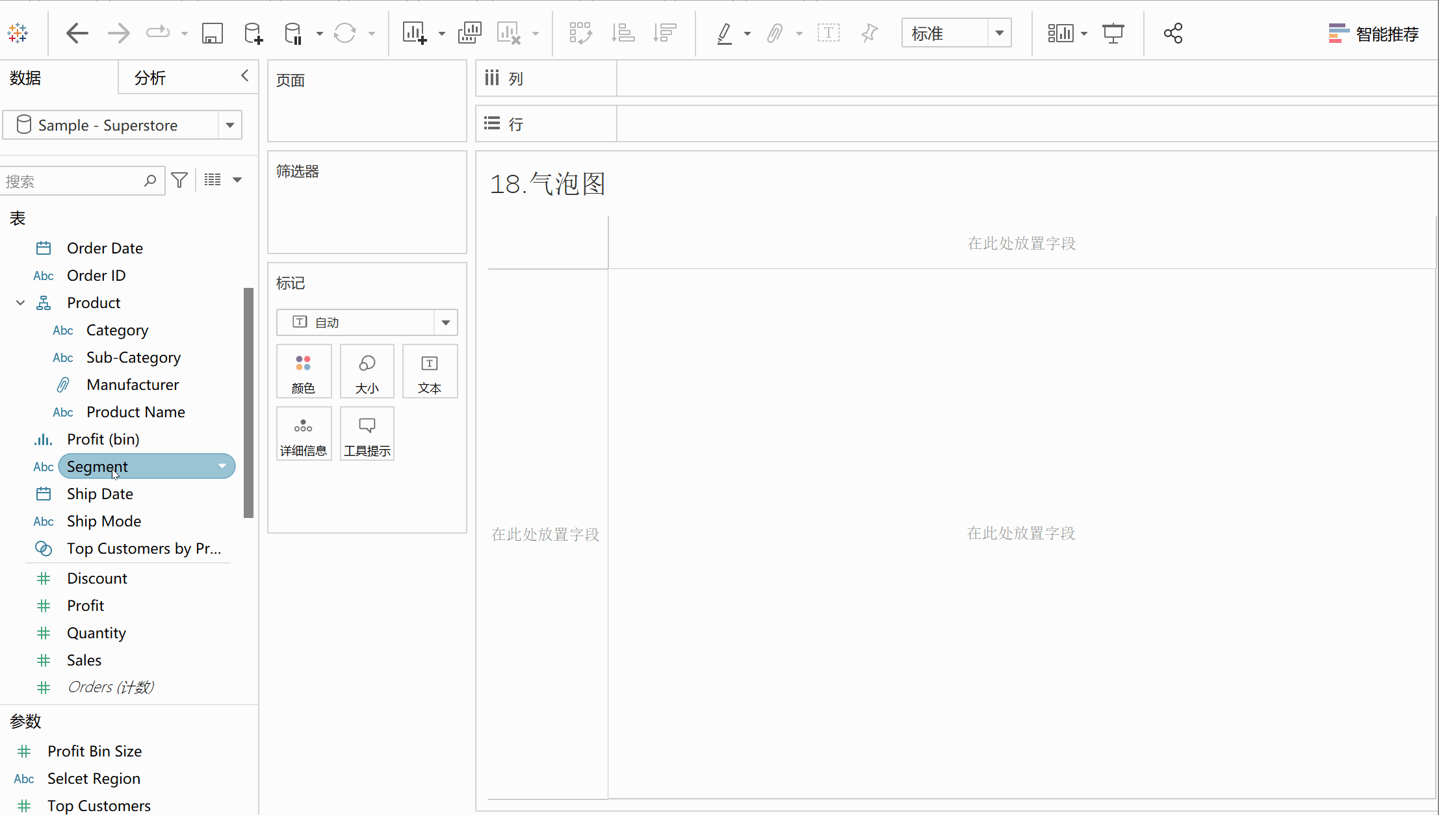Switch to the Data tab
1439x815 pixels.
tap(26, 78)
